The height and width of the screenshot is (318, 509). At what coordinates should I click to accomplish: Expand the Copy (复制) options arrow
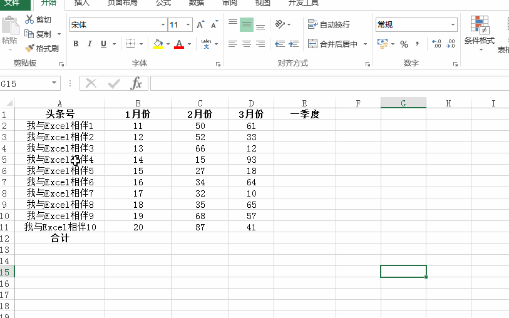click(x=59, y=34)
